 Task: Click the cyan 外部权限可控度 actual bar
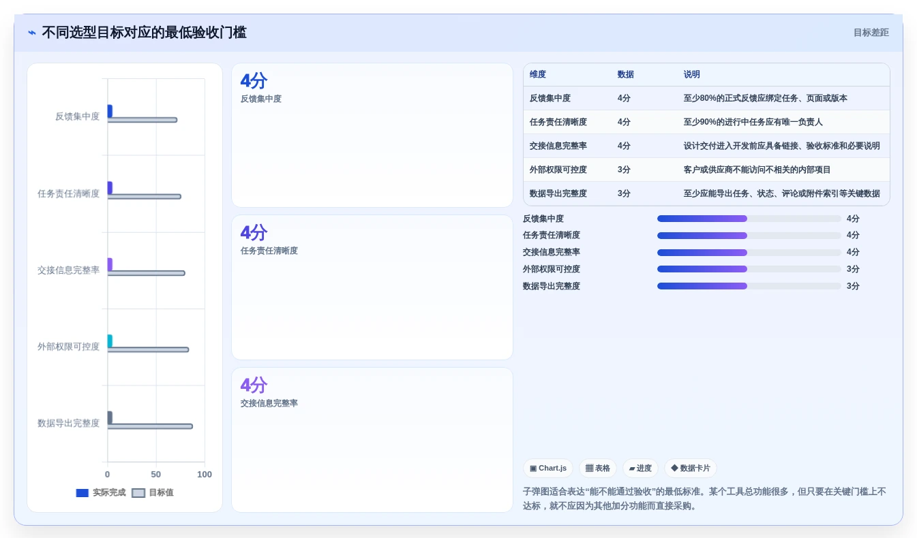110,341
